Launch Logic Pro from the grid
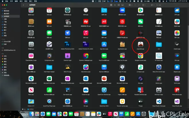This screenshot has width=189, height=118. click(122, 67)
